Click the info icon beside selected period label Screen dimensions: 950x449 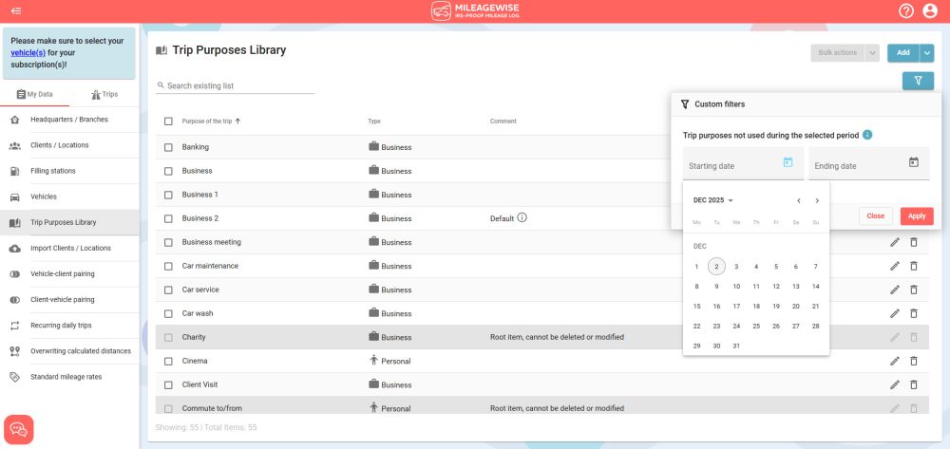tap(867, 135)
